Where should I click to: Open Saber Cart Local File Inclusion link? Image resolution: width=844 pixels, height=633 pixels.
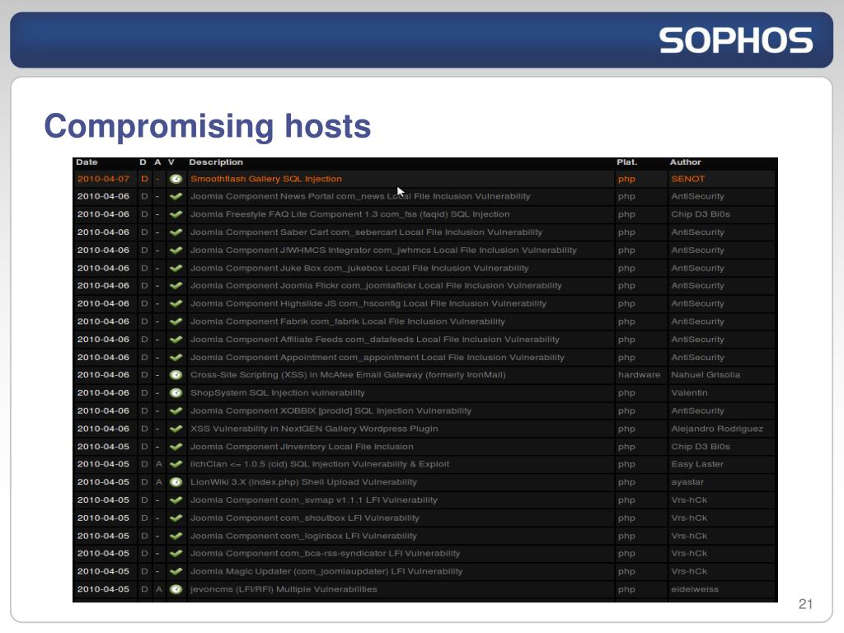point(366,232)
